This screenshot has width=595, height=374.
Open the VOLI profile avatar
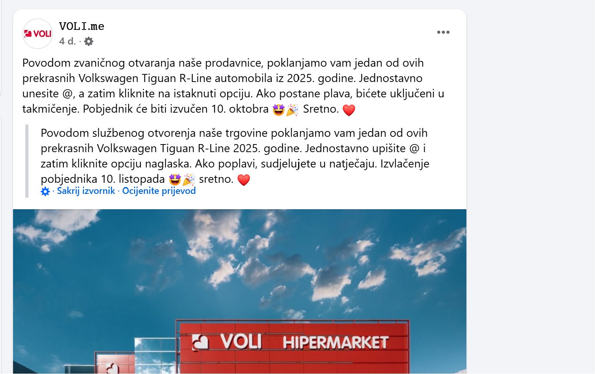coord(38,34)
